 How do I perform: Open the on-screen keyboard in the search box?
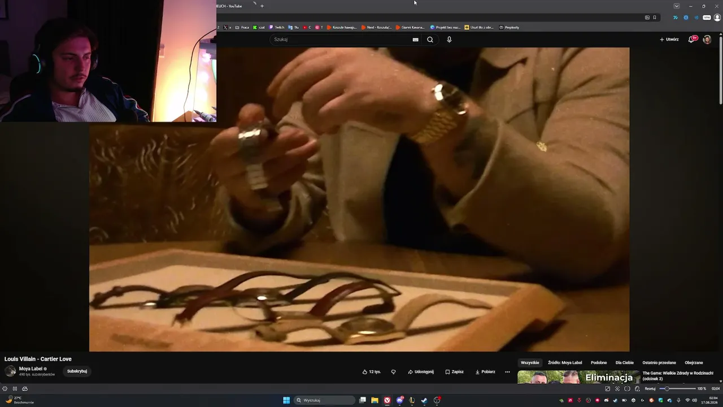point(415,40)
